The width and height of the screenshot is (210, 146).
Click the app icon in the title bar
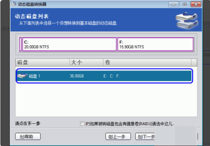pos(14,4)
